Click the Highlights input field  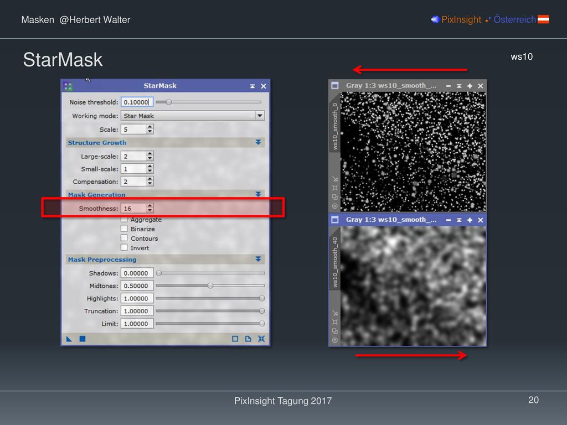pos(137,298)
